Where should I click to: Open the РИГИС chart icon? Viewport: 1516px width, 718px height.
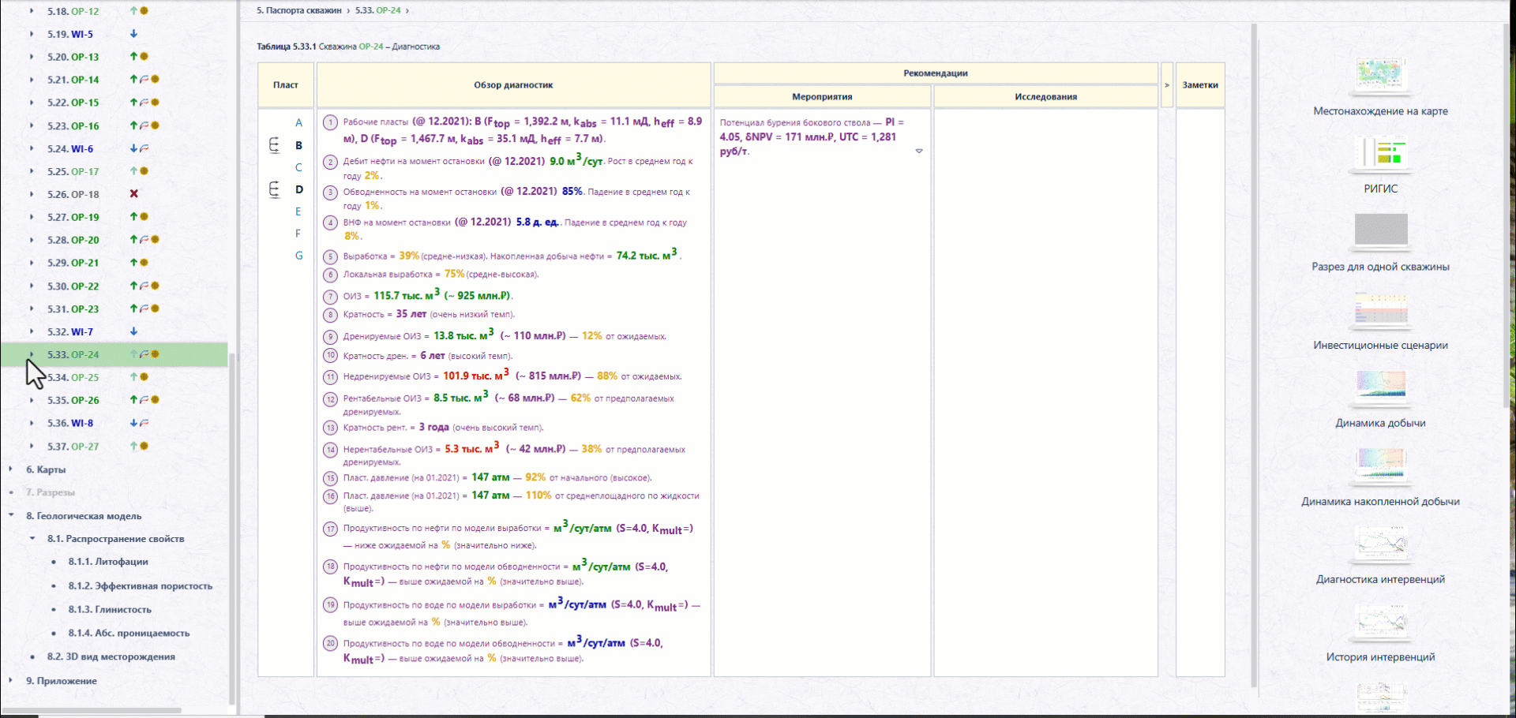coord(1381,152)
